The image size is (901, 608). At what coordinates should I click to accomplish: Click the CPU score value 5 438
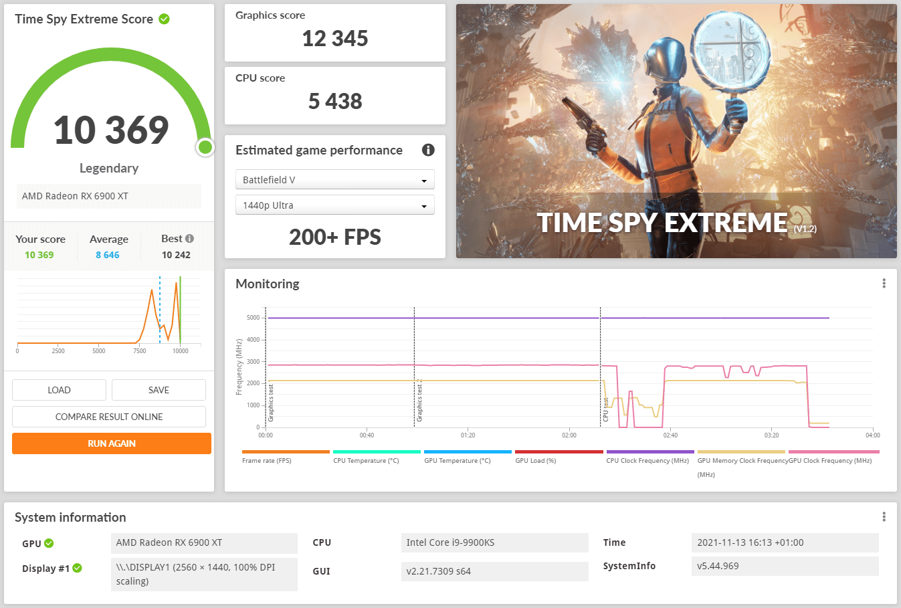pos(335,102)
